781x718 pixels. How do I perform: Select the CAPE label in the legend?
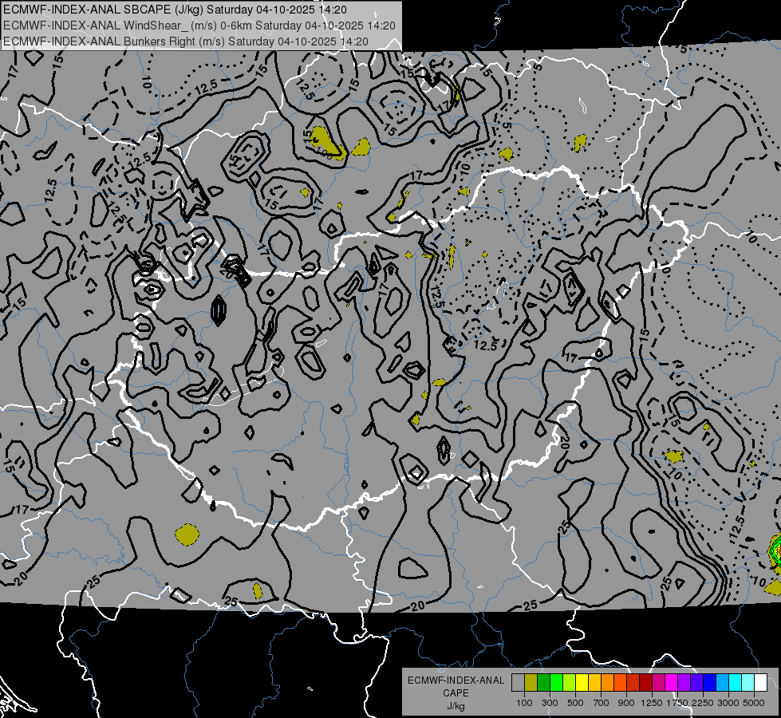(x=456, y=693)
